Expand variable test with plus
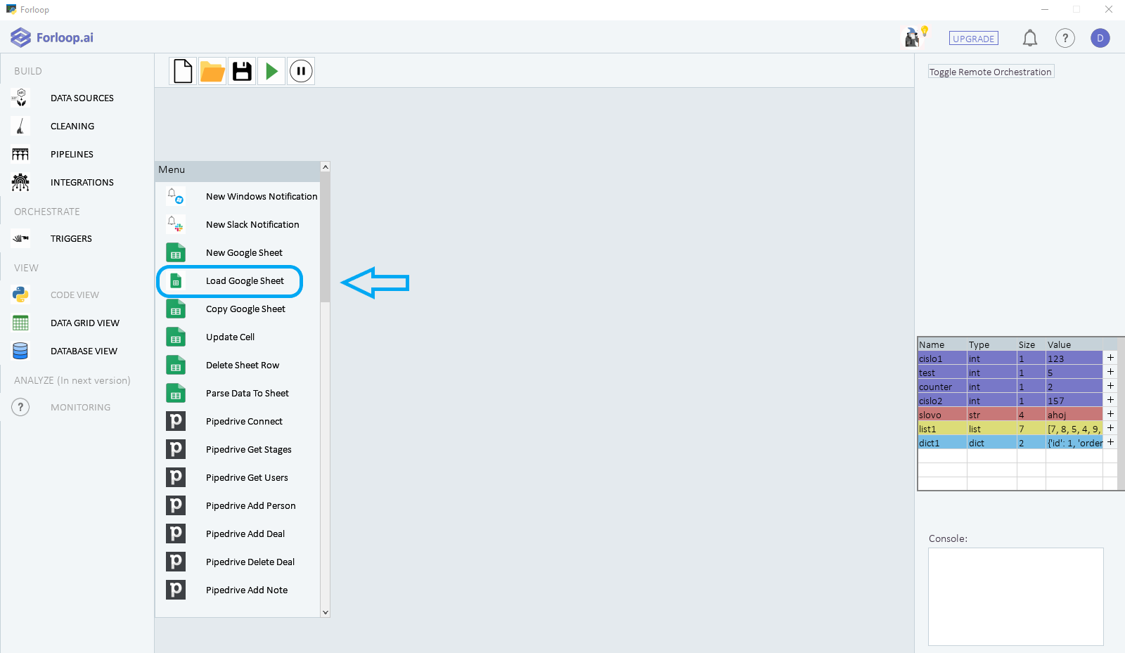1125x653 pixels. (x=1110, y=372)
